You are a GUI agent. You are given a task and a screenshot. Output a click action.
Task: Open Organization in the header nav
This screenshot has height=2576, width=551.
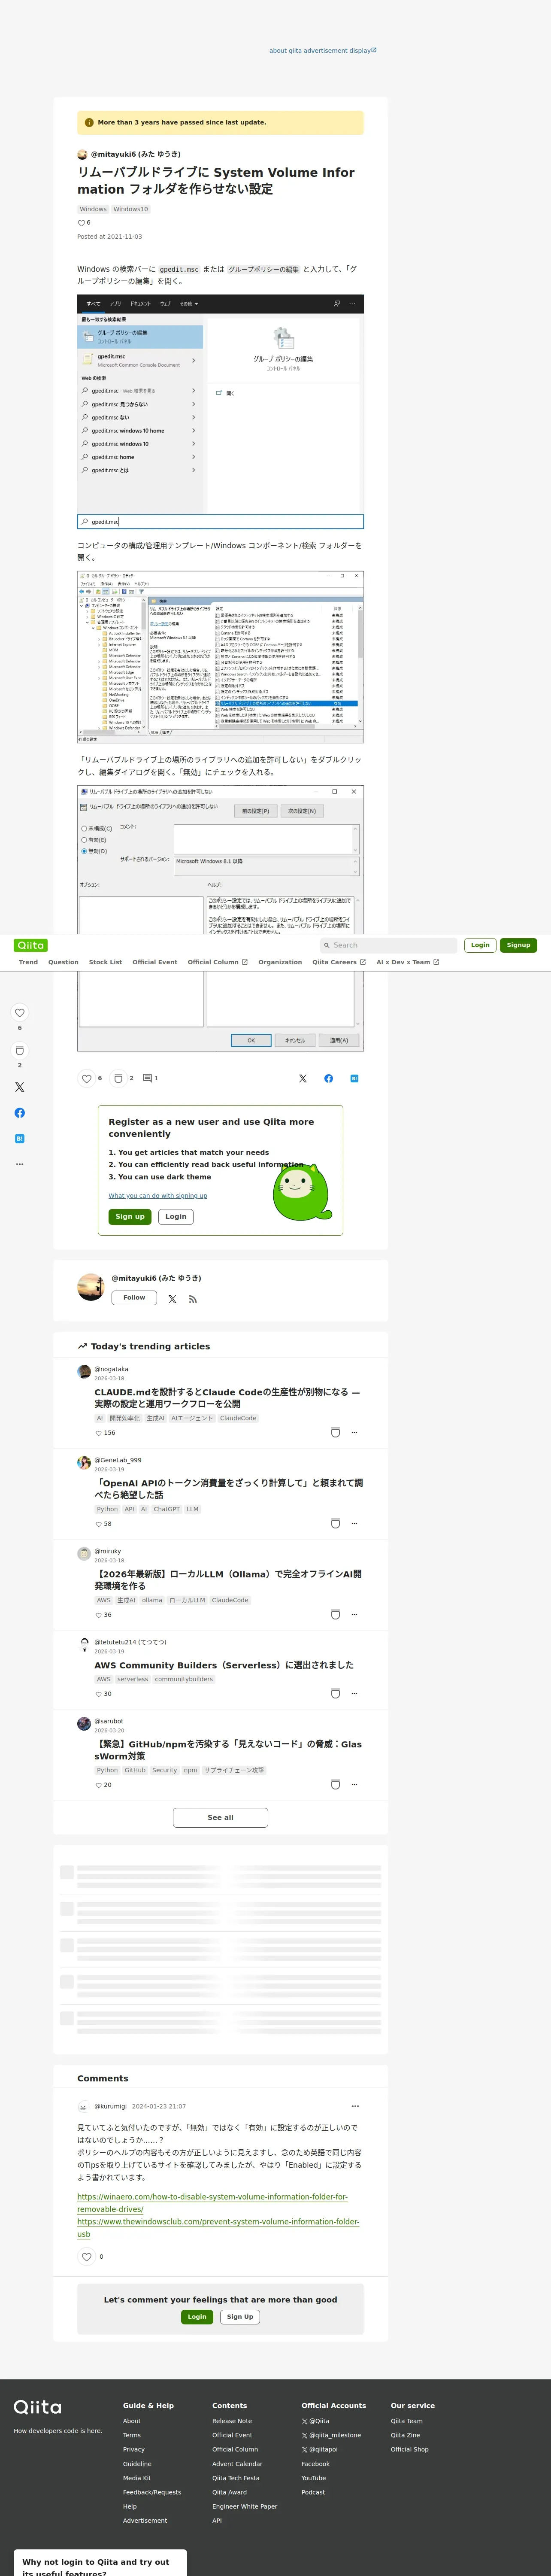[280, 962]
